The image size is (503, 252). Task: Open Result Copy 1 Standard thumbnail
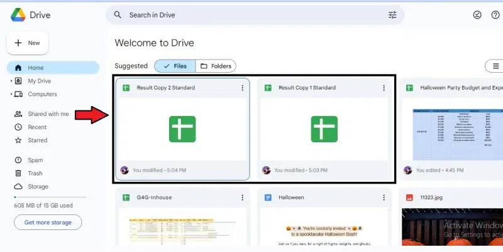point(324,129)
